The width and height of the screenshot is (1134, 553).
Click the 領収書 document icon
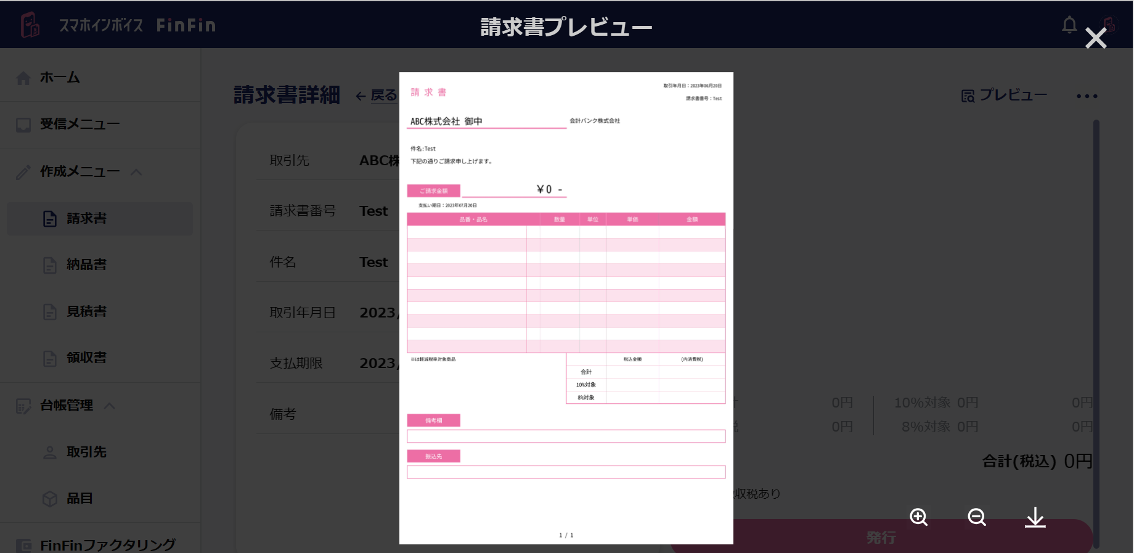[x=50, y=359]
